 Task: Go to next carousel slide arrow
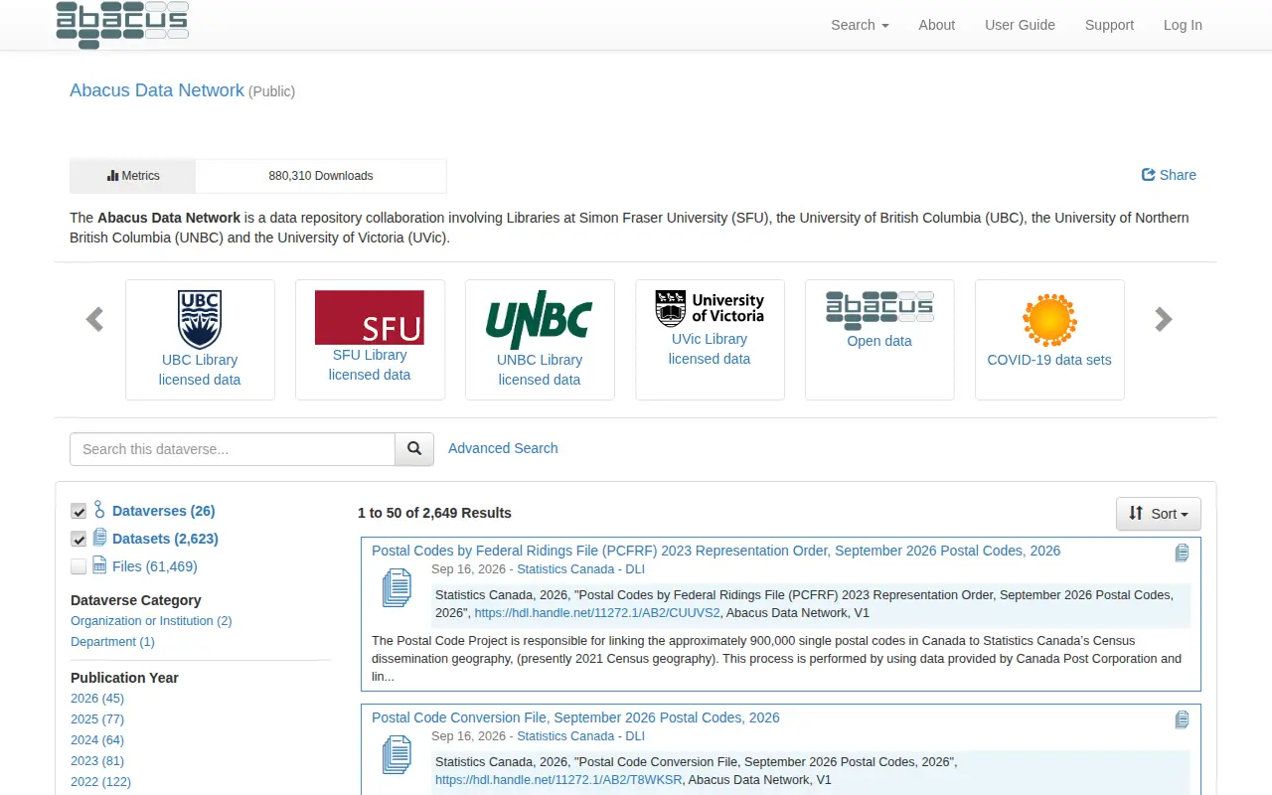click(1164, 319)
